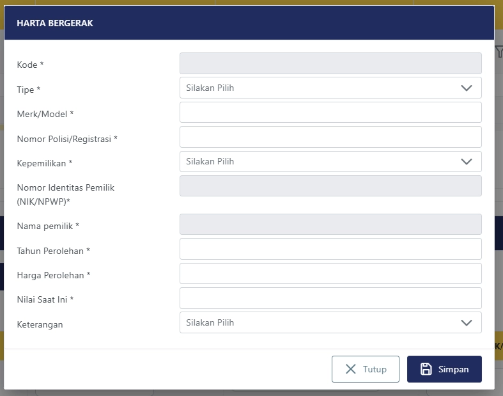The height and width of the screenshot is (396, 503).
Task: Click the X icon on Tutup button
Action: [x=351, y=369]
